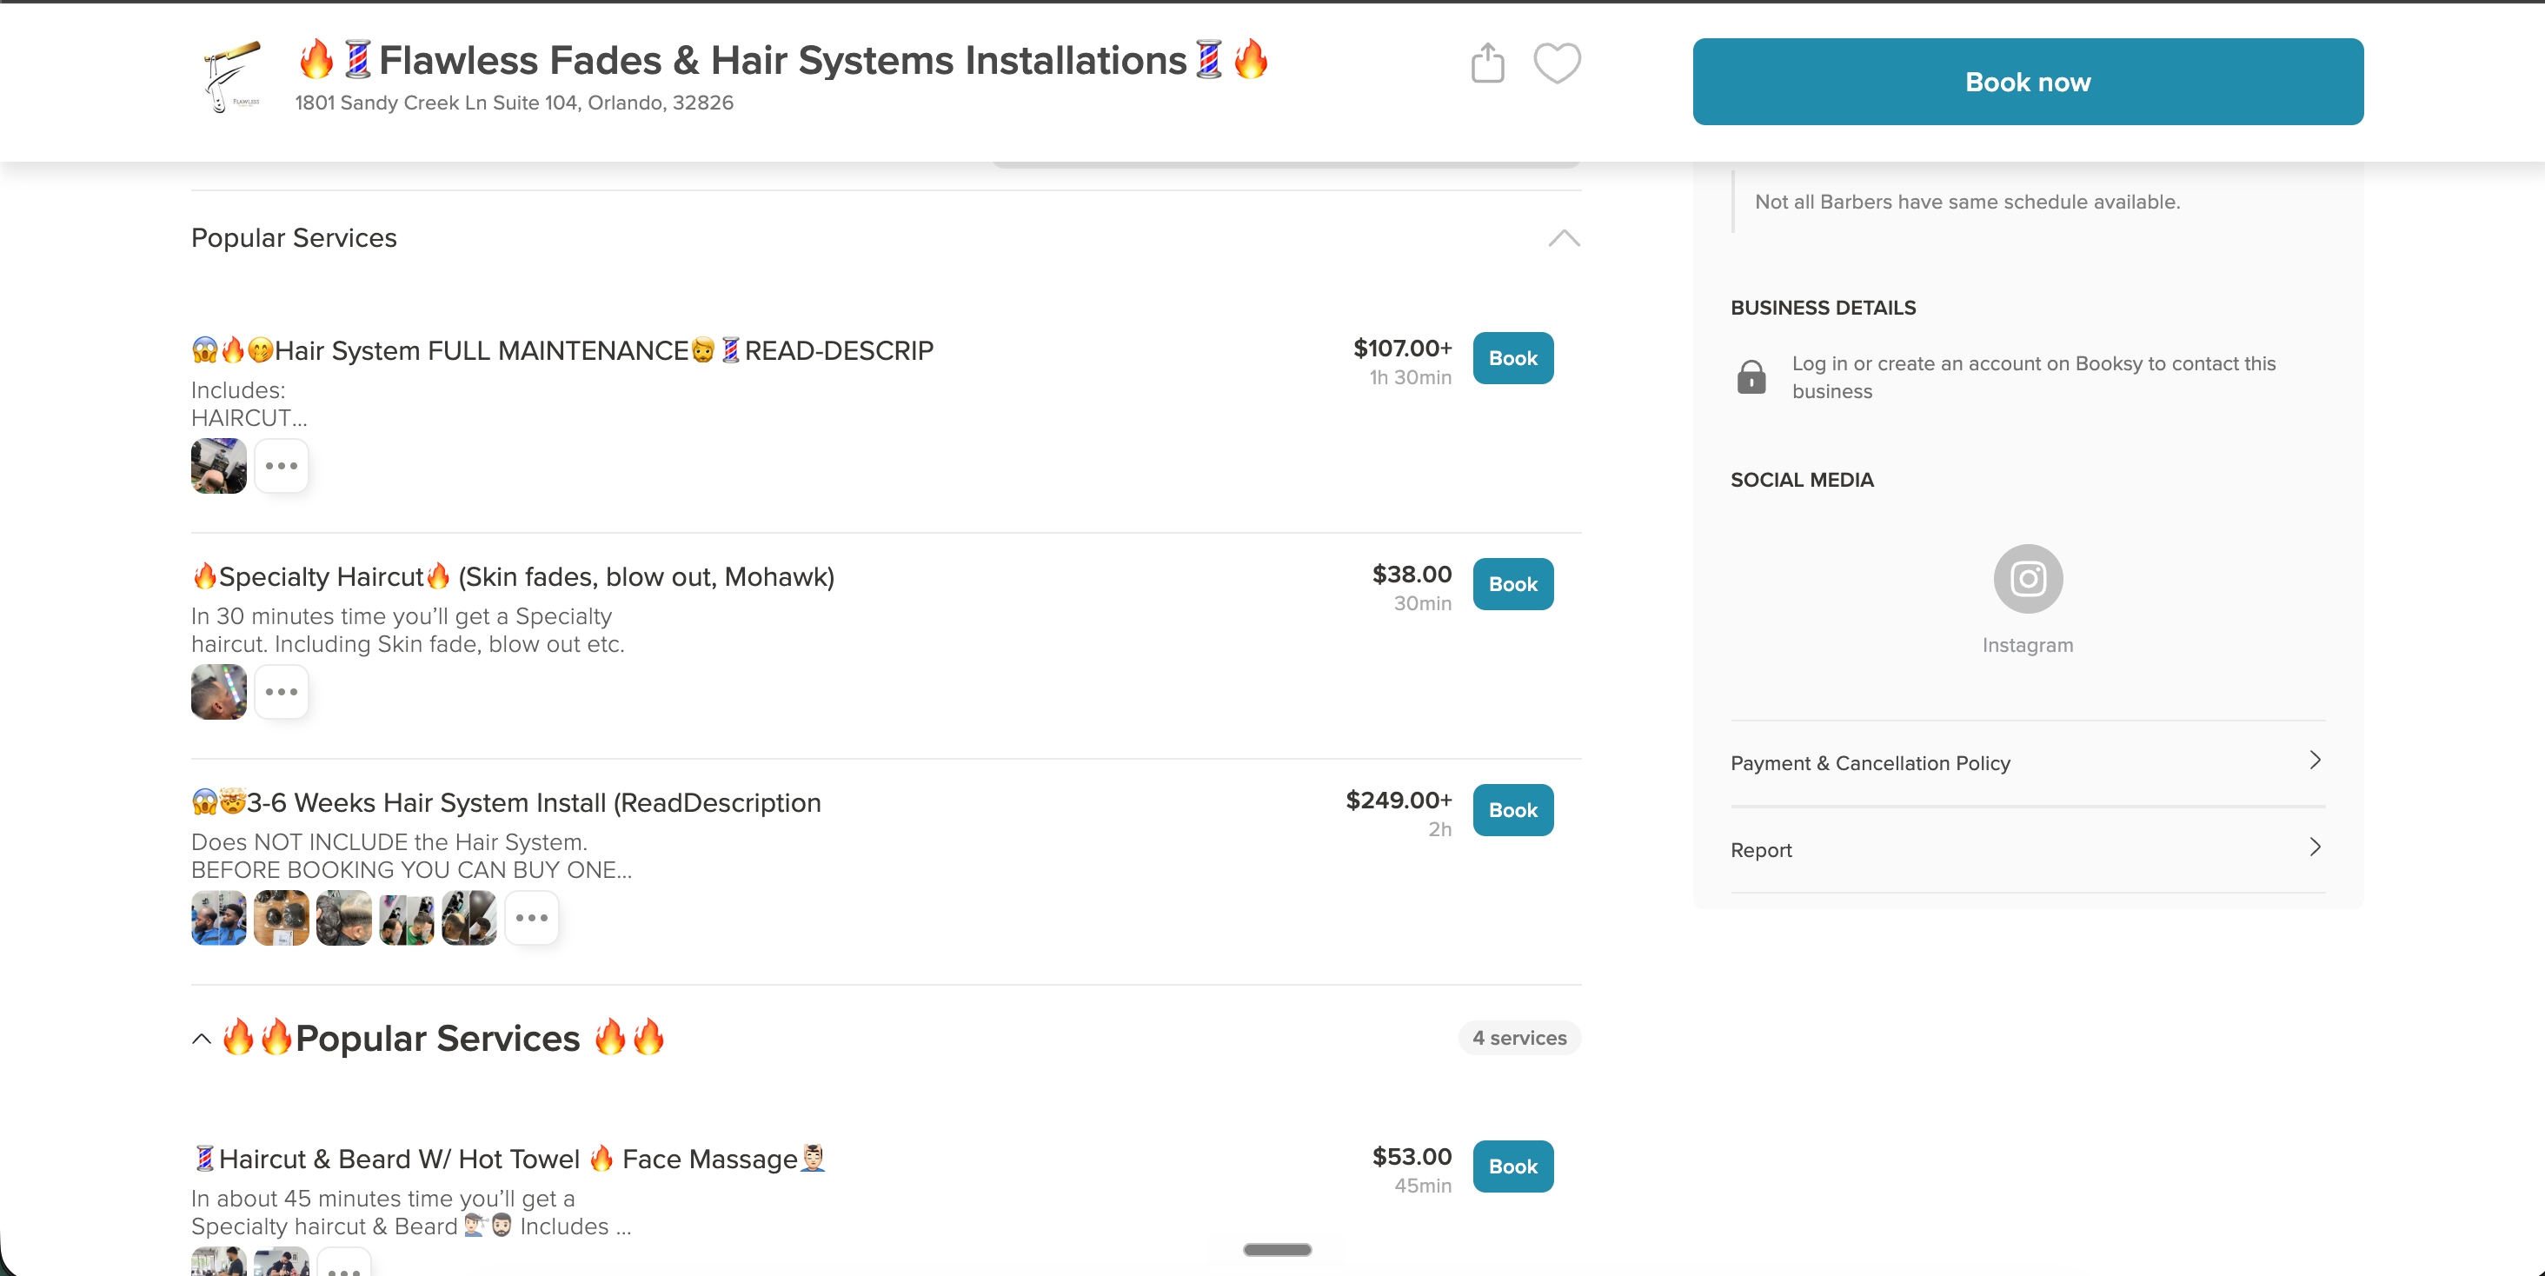The image size is (2545, 1276).
Task: Collapse the top Popular Services section
Action: point(1564,238)
